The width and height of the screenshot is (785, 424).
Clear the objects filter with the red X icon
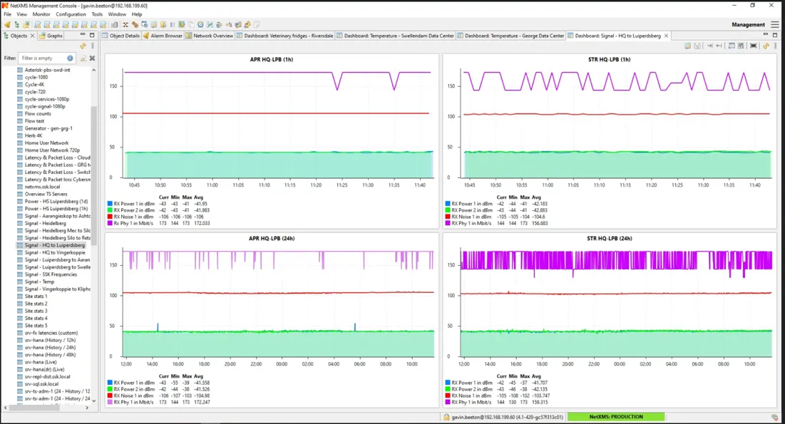[92, 58]
